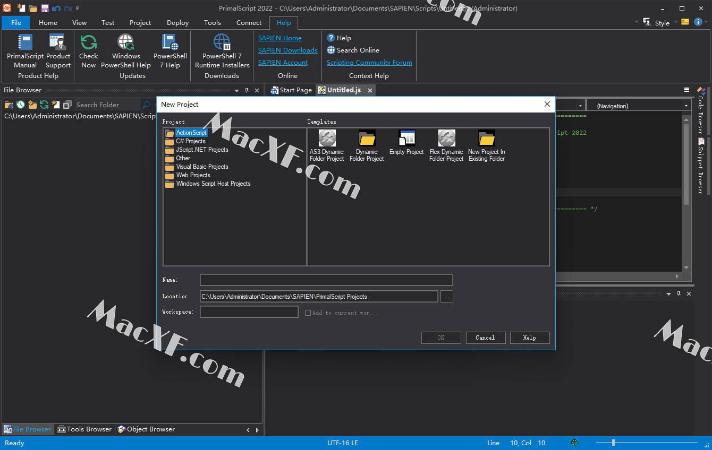
Task: Select the Dynamic Folder Project template
Action: [367, 146]
